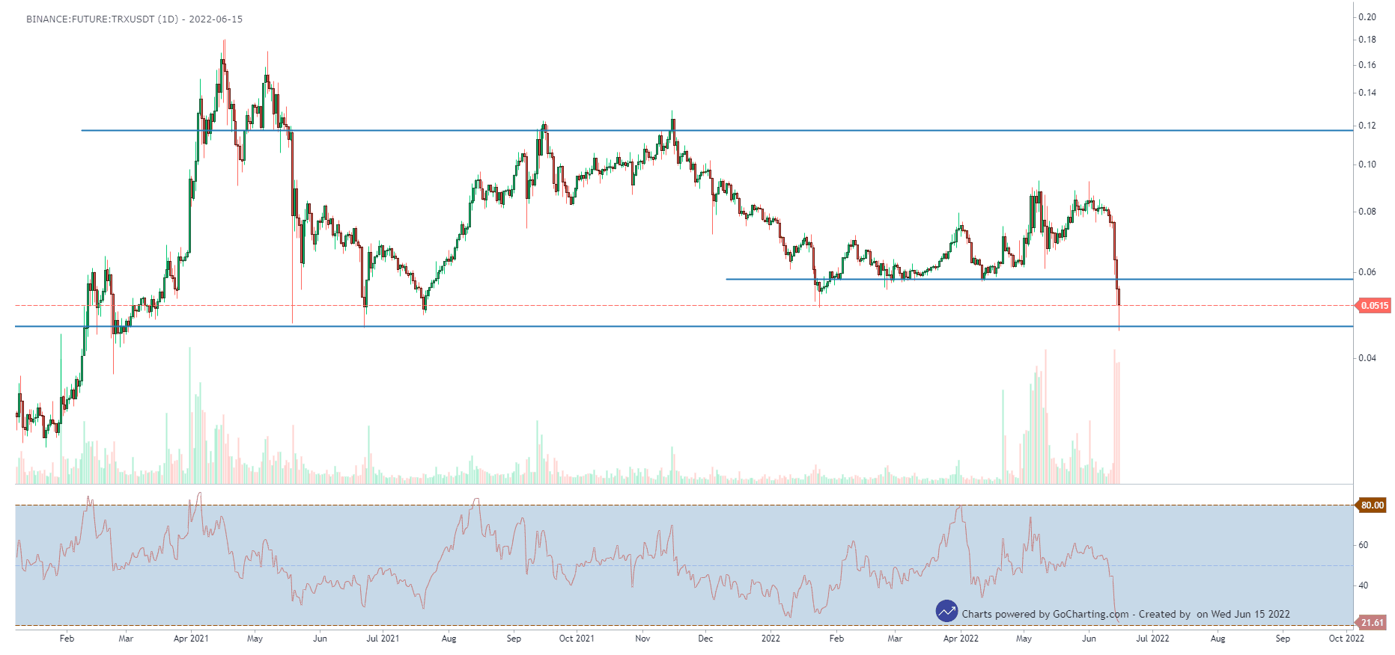Click the 0.10 price axis label
The image size is (1395, 655).
(x=1367, y=164)
